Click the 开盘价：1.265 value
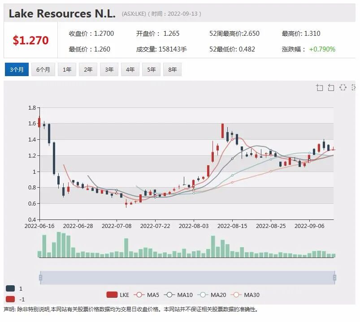This screenshot has width=360, height=322. click(x=158, y=34)
